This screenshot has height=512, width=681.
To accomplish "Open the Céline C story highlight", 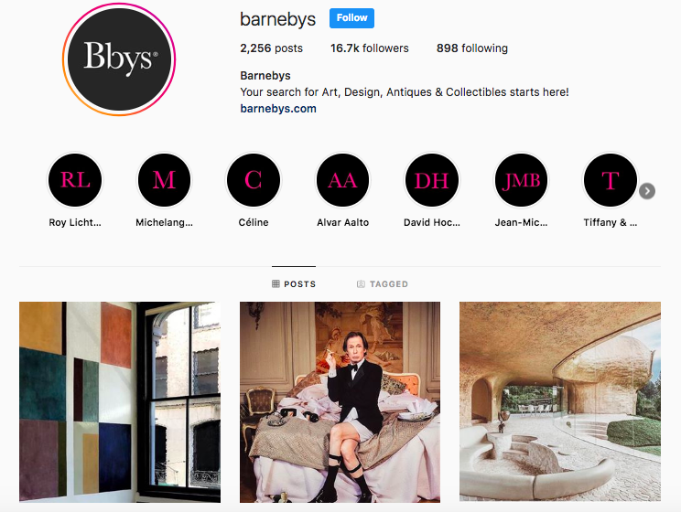I will pos(254,180).
